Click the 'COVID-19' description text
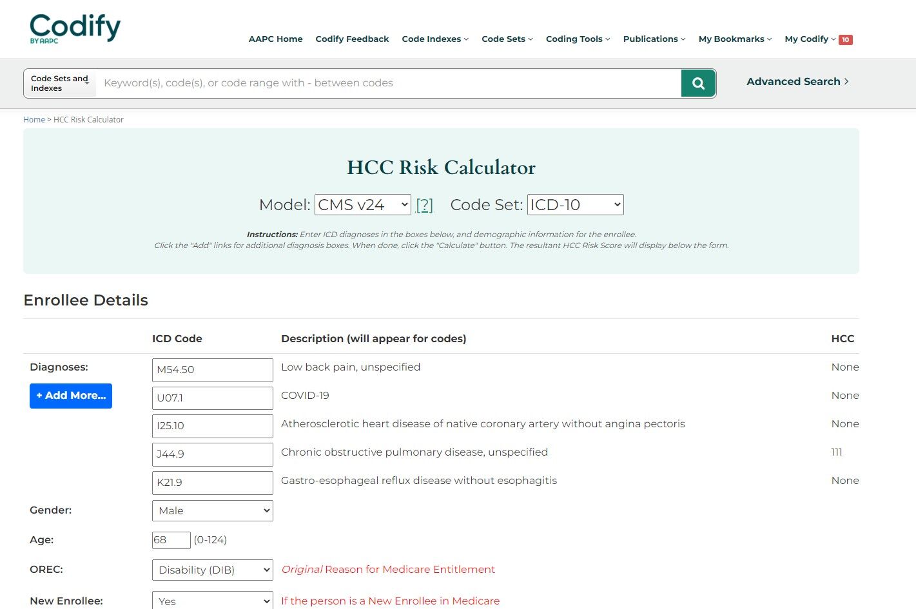This screenshot has height=609, width=916. point(305,396)
